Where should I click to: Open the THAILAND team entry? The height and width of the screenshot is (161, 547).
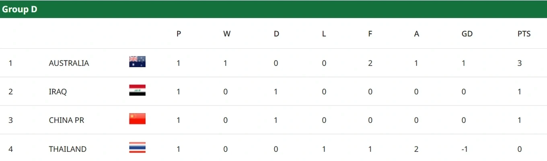click(x=68, y=149)
